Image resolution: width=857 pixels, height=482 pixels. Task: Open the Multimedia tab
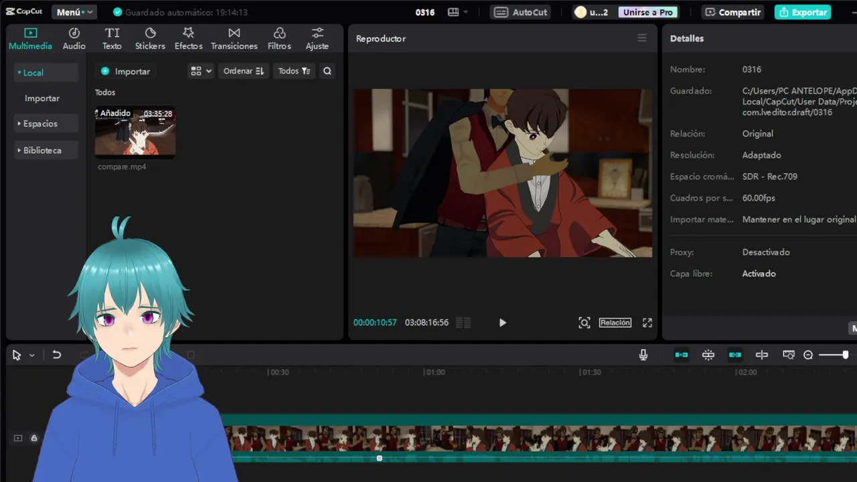30,39
